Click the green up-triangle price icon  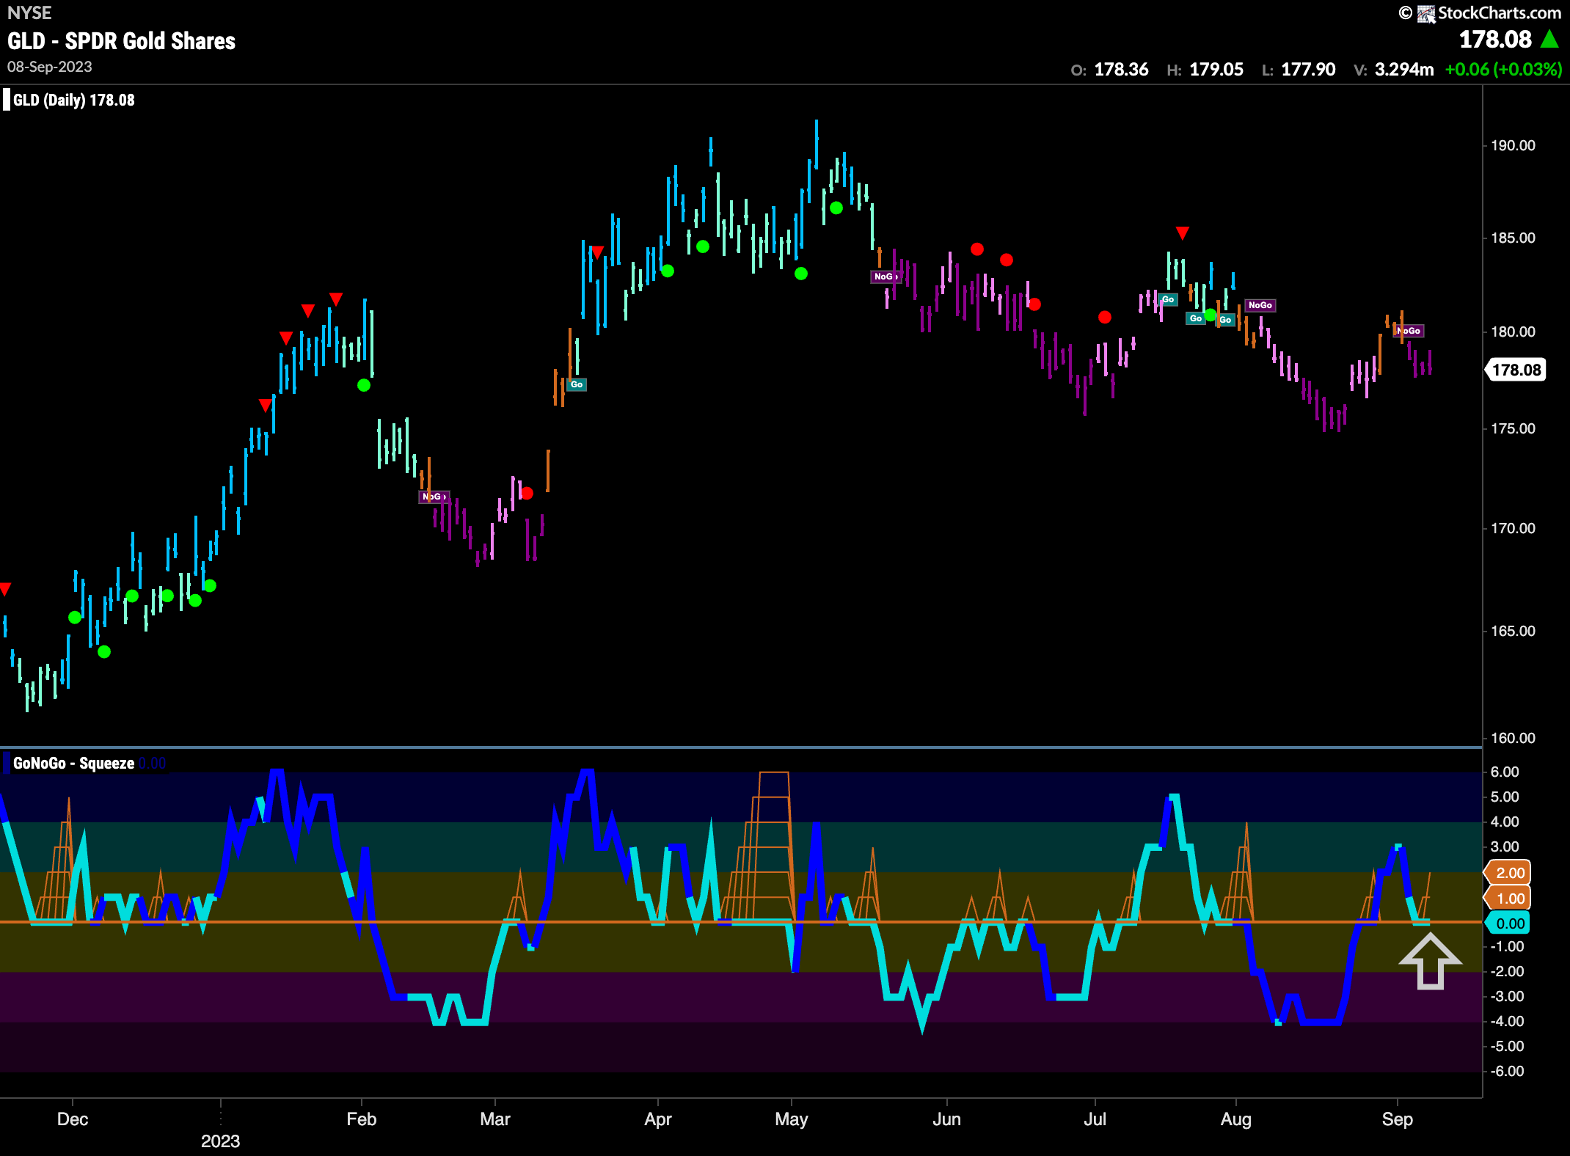point(1549,39)
